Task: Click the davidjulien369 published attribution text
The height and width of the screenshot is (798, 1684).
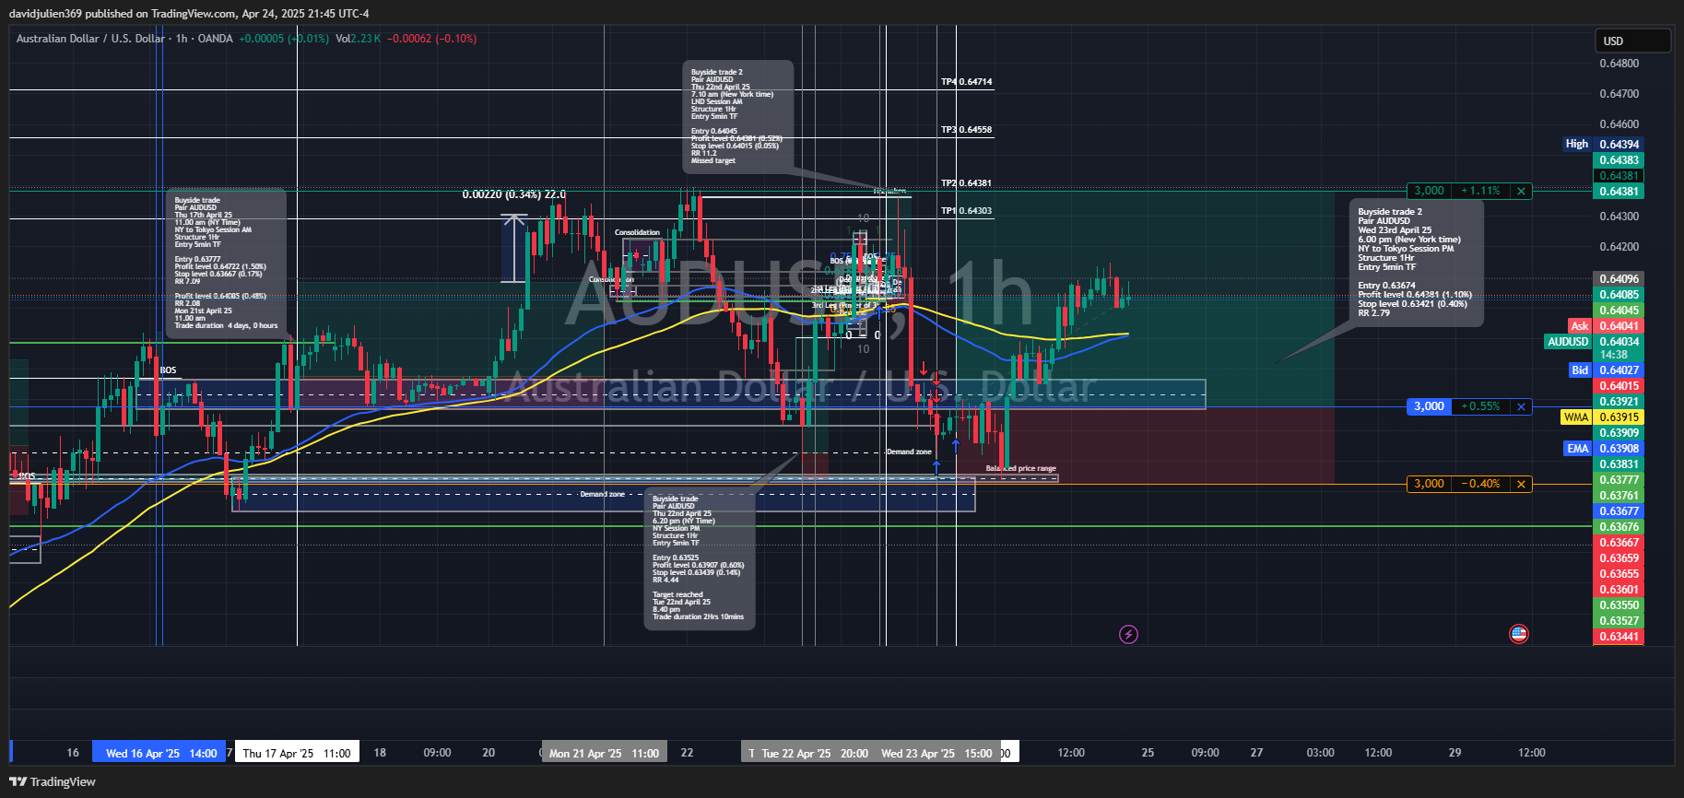Action: click(189, 14)
